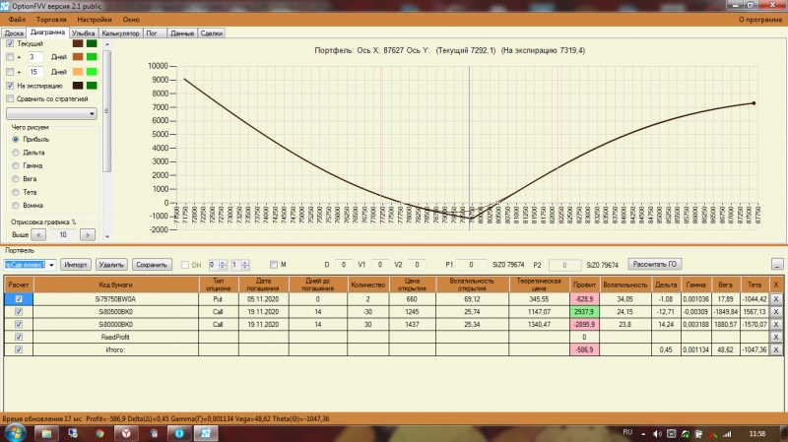Toggle the 'Текущий' checkbox

[x=10, y=43]
